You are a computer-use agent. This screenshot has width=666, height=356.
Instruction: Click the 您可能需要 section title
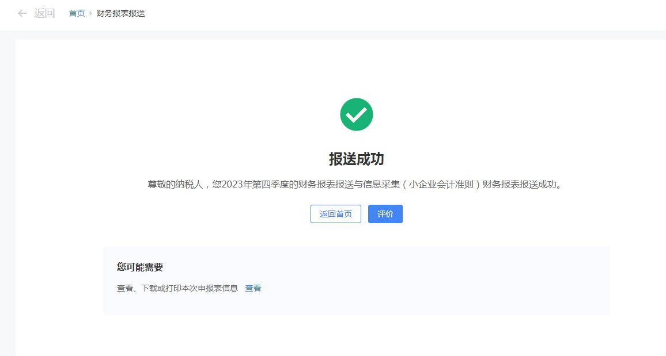(x=140, y=267)
